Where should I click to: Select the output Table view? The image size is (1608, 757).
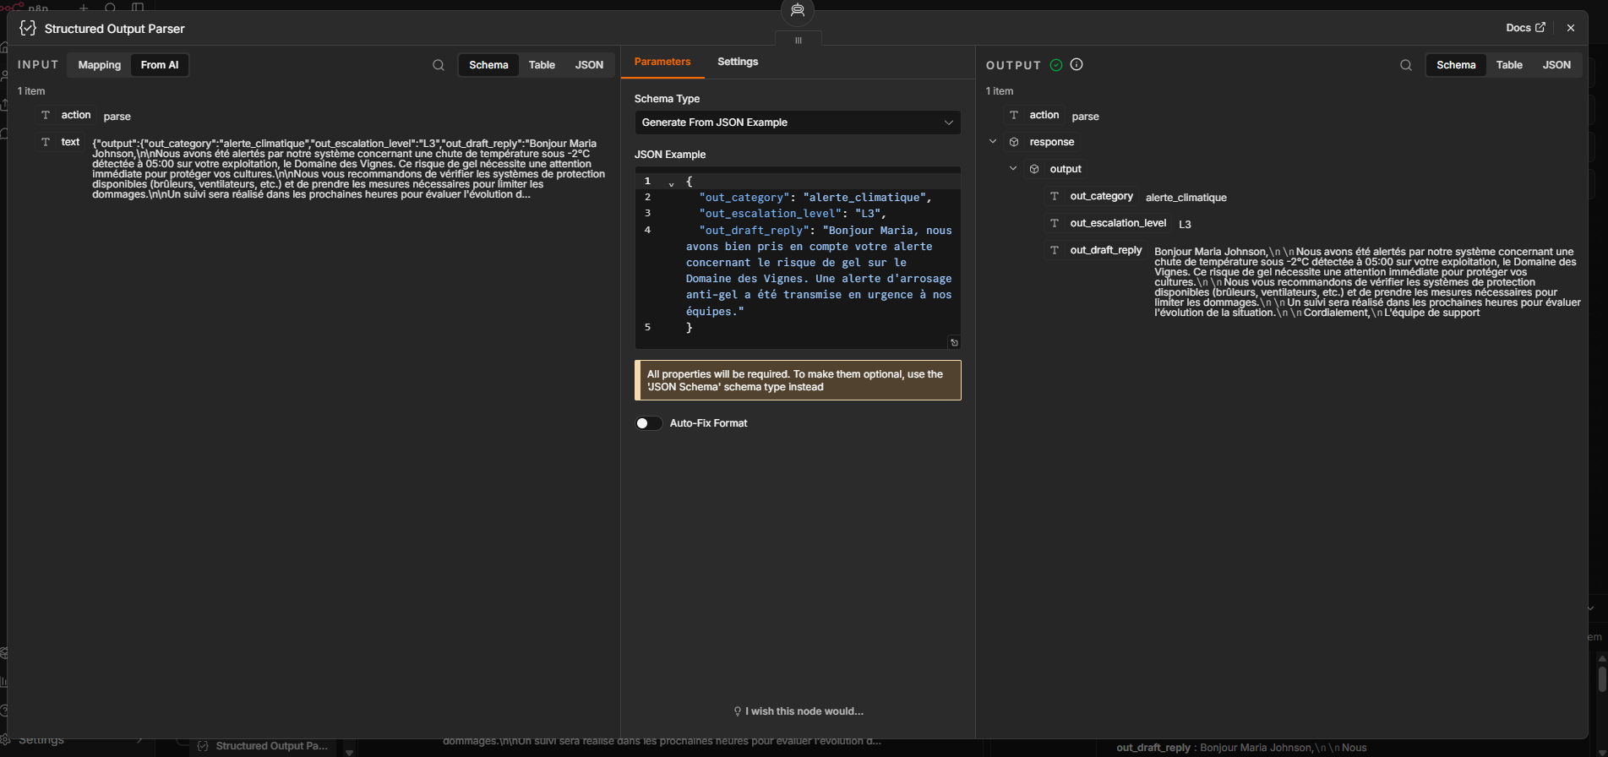point(1509,65)
